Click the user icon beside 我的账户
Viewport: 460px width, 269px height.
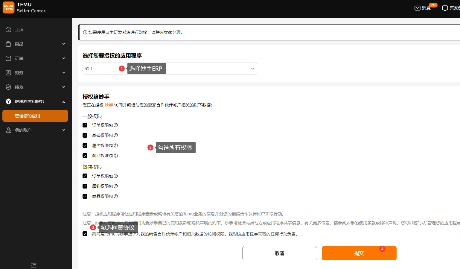[8, 130]
